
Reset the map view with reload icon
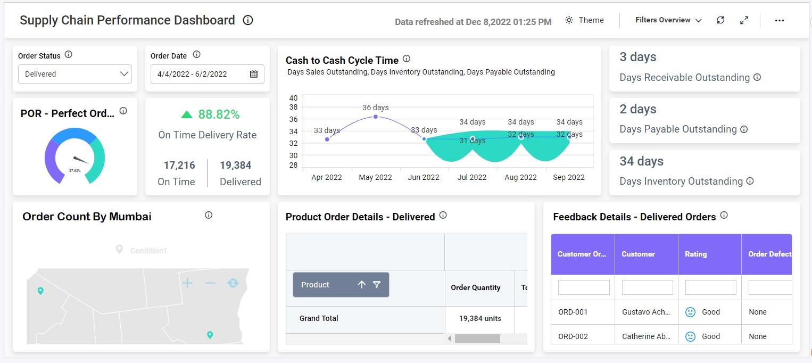[x=233, y=283]
